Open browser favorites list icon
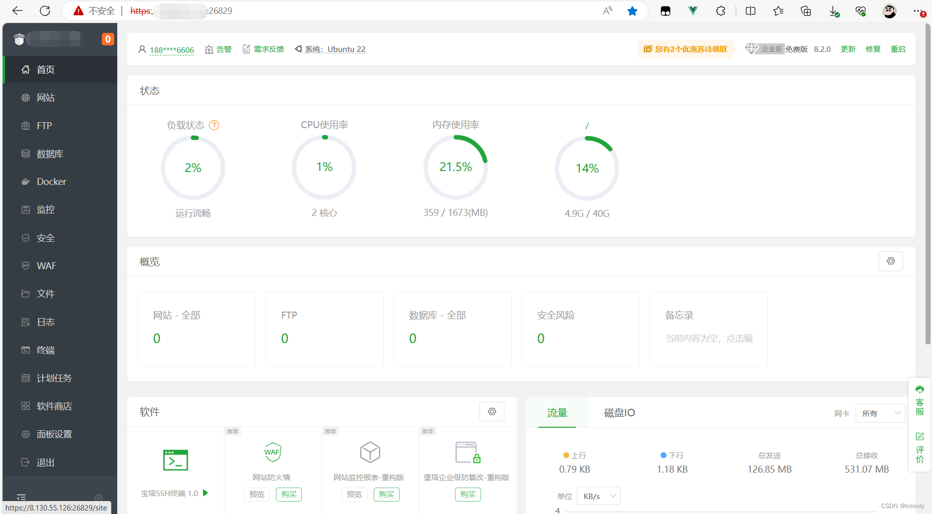 click(x=778, y=11)
